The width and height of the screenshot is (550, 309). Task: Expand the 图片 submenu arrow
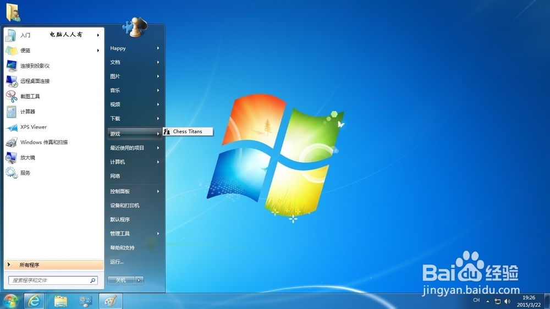[158, 76]
